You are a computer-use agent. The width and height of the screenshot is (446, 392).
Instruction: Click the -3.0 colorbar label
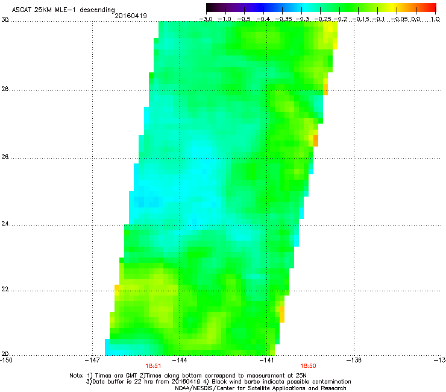click(206, 19)
